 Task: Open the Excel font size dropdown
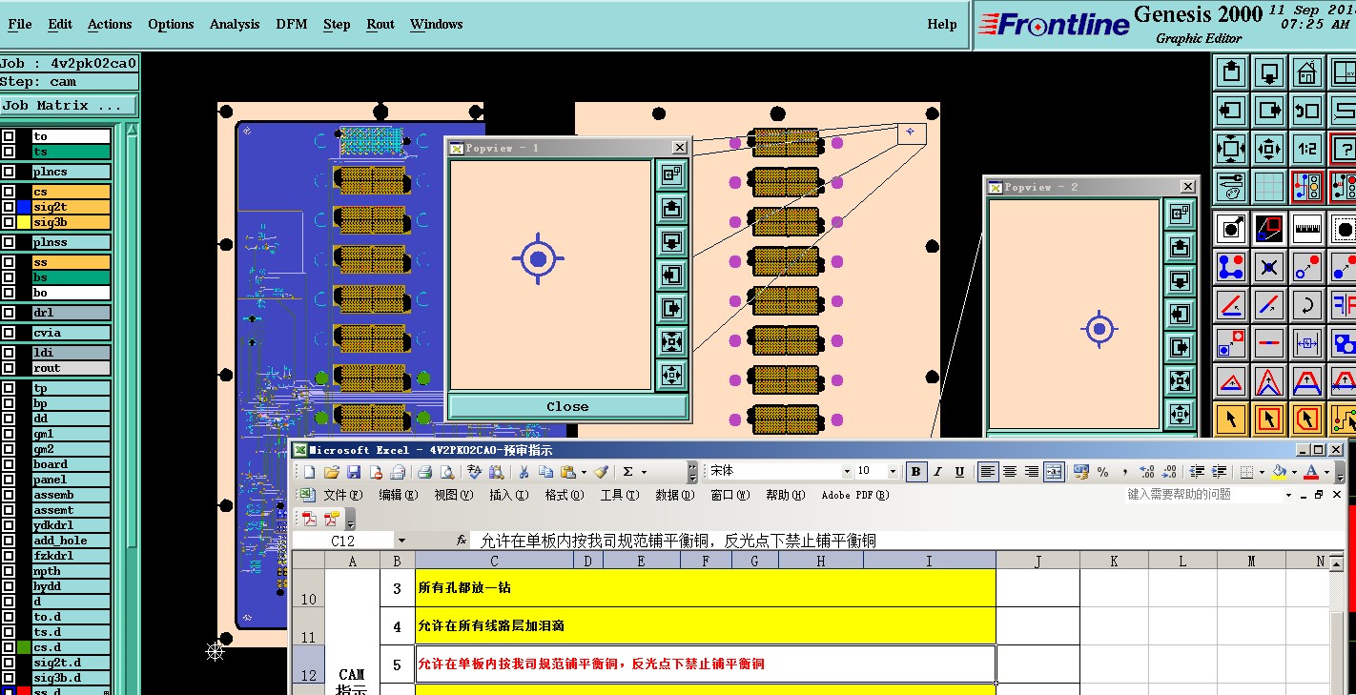tap(893, 472)
